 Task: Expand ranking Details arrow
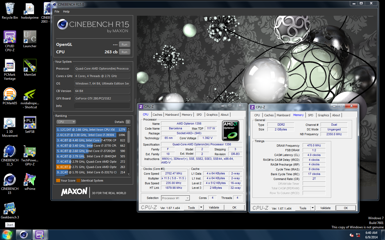pos(128,122)
